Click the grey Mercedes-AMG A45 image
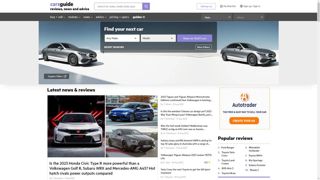 point(132,142)
